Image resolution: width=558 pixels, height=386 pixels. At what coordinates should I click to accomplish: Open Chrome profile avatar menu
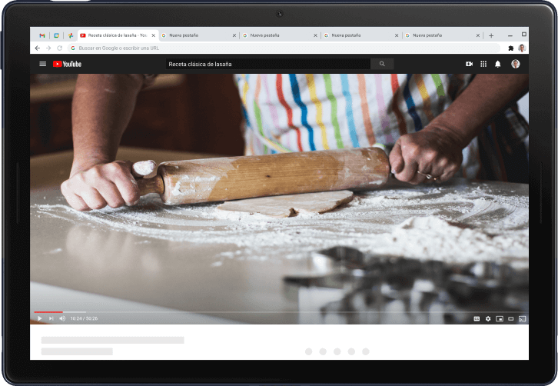(522, 48)
